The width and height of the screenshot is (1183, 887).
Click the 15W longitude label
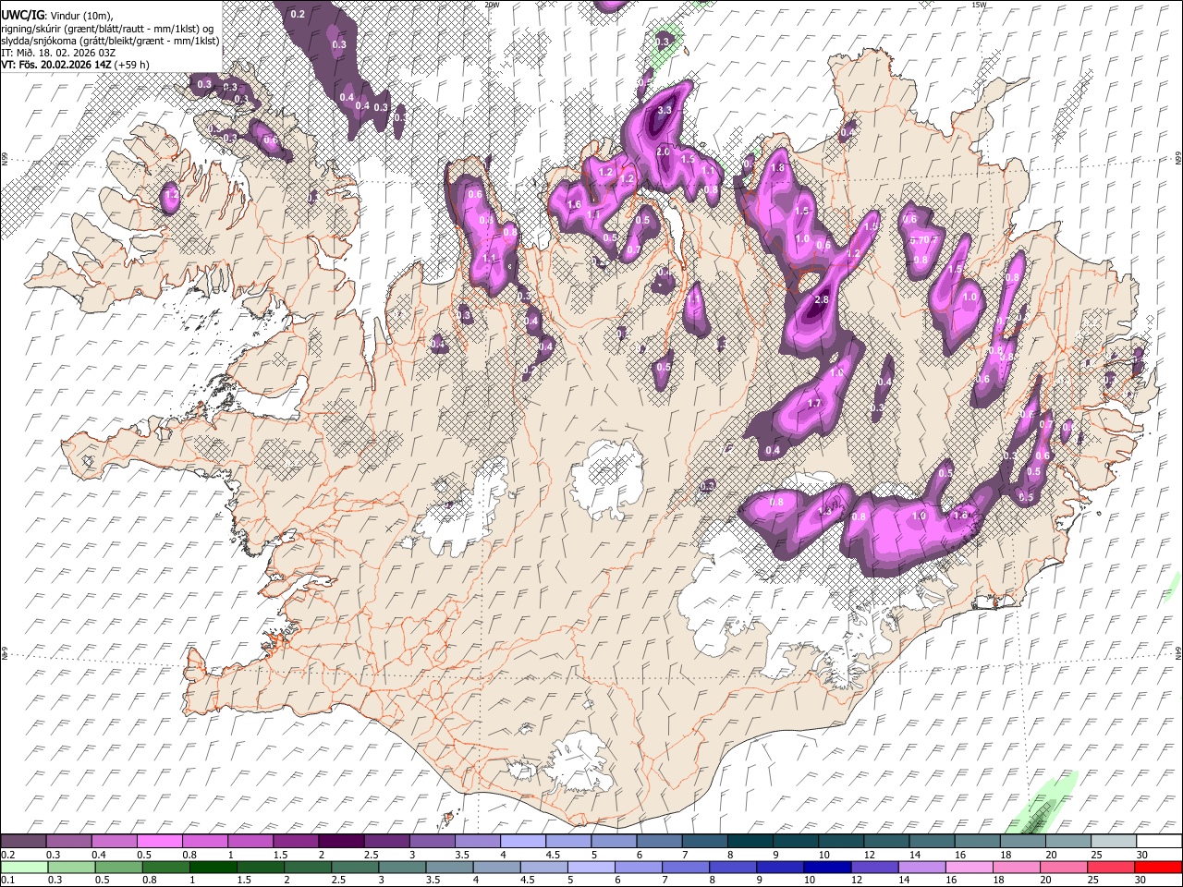(979, 5)
